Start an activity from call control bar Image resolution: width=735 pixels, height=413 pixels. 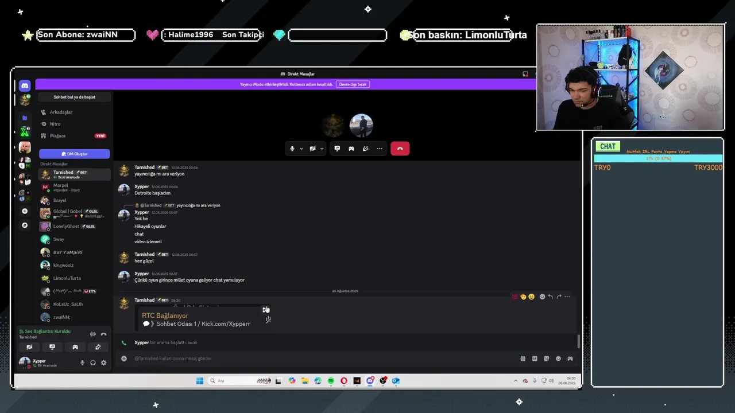click(351, 149)
